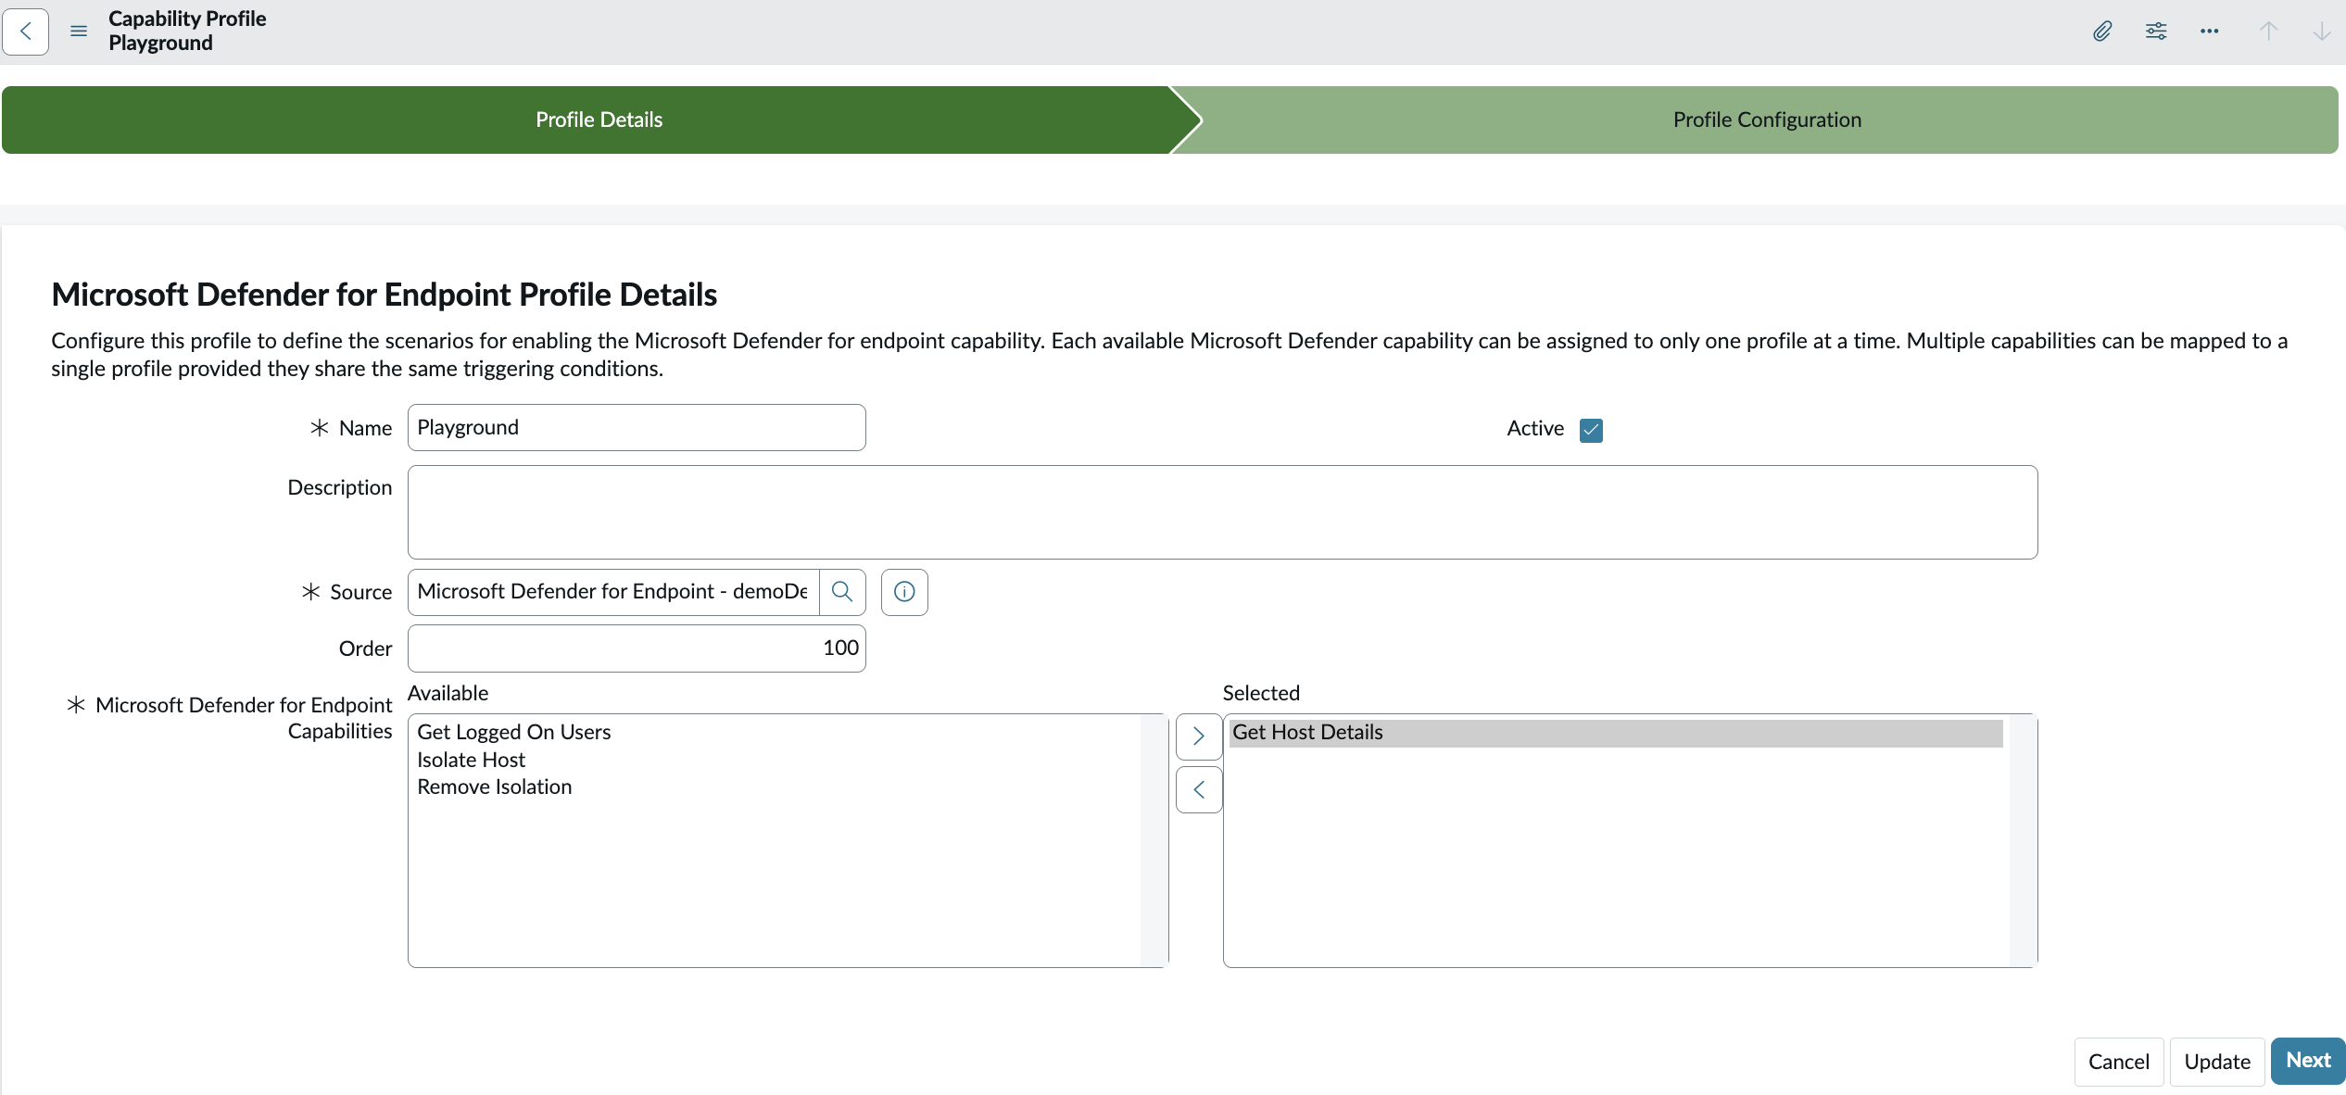Go to next record with down arrow

click(2322, 31)
